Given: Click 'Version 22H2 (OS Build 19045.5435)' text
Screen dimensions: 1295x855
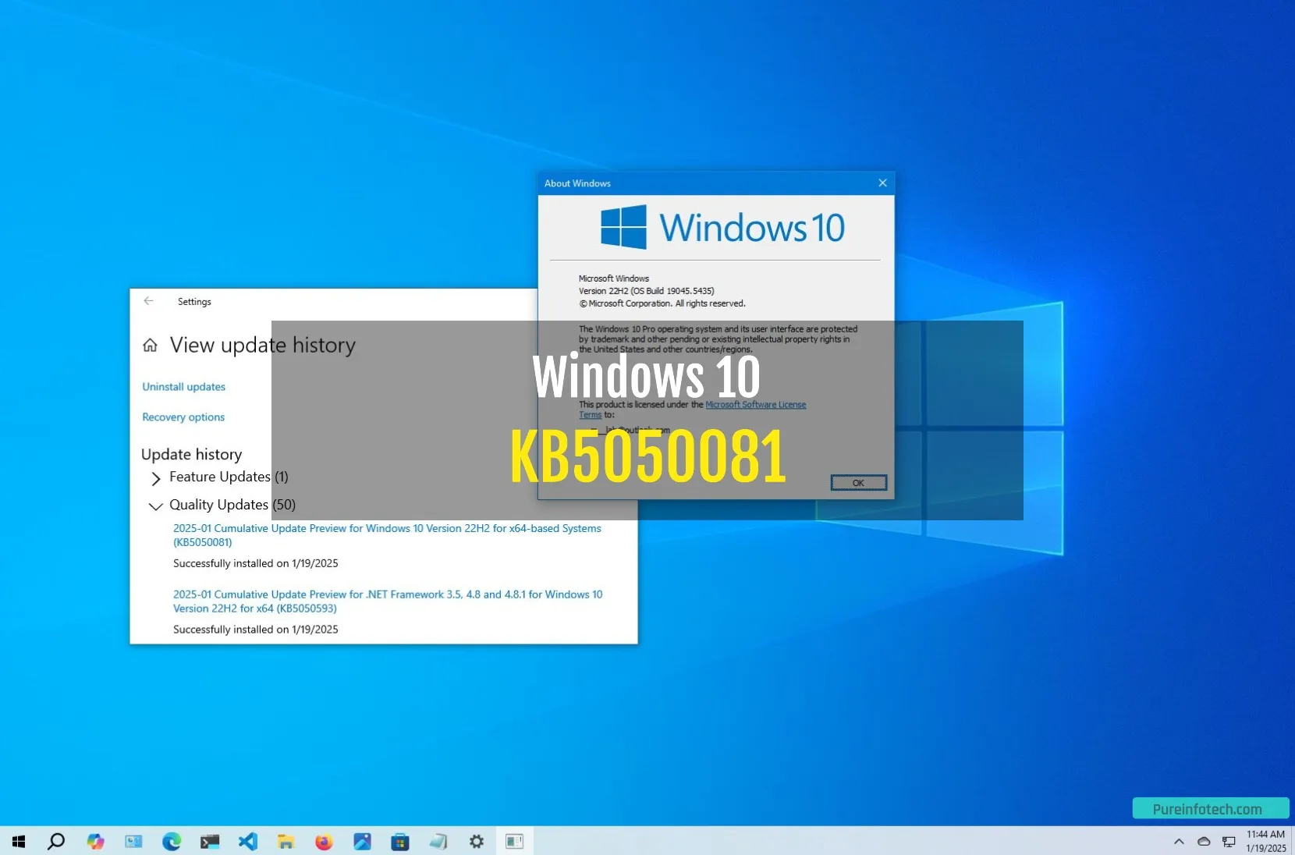Looking at the screenshot, I should [646, 291].
